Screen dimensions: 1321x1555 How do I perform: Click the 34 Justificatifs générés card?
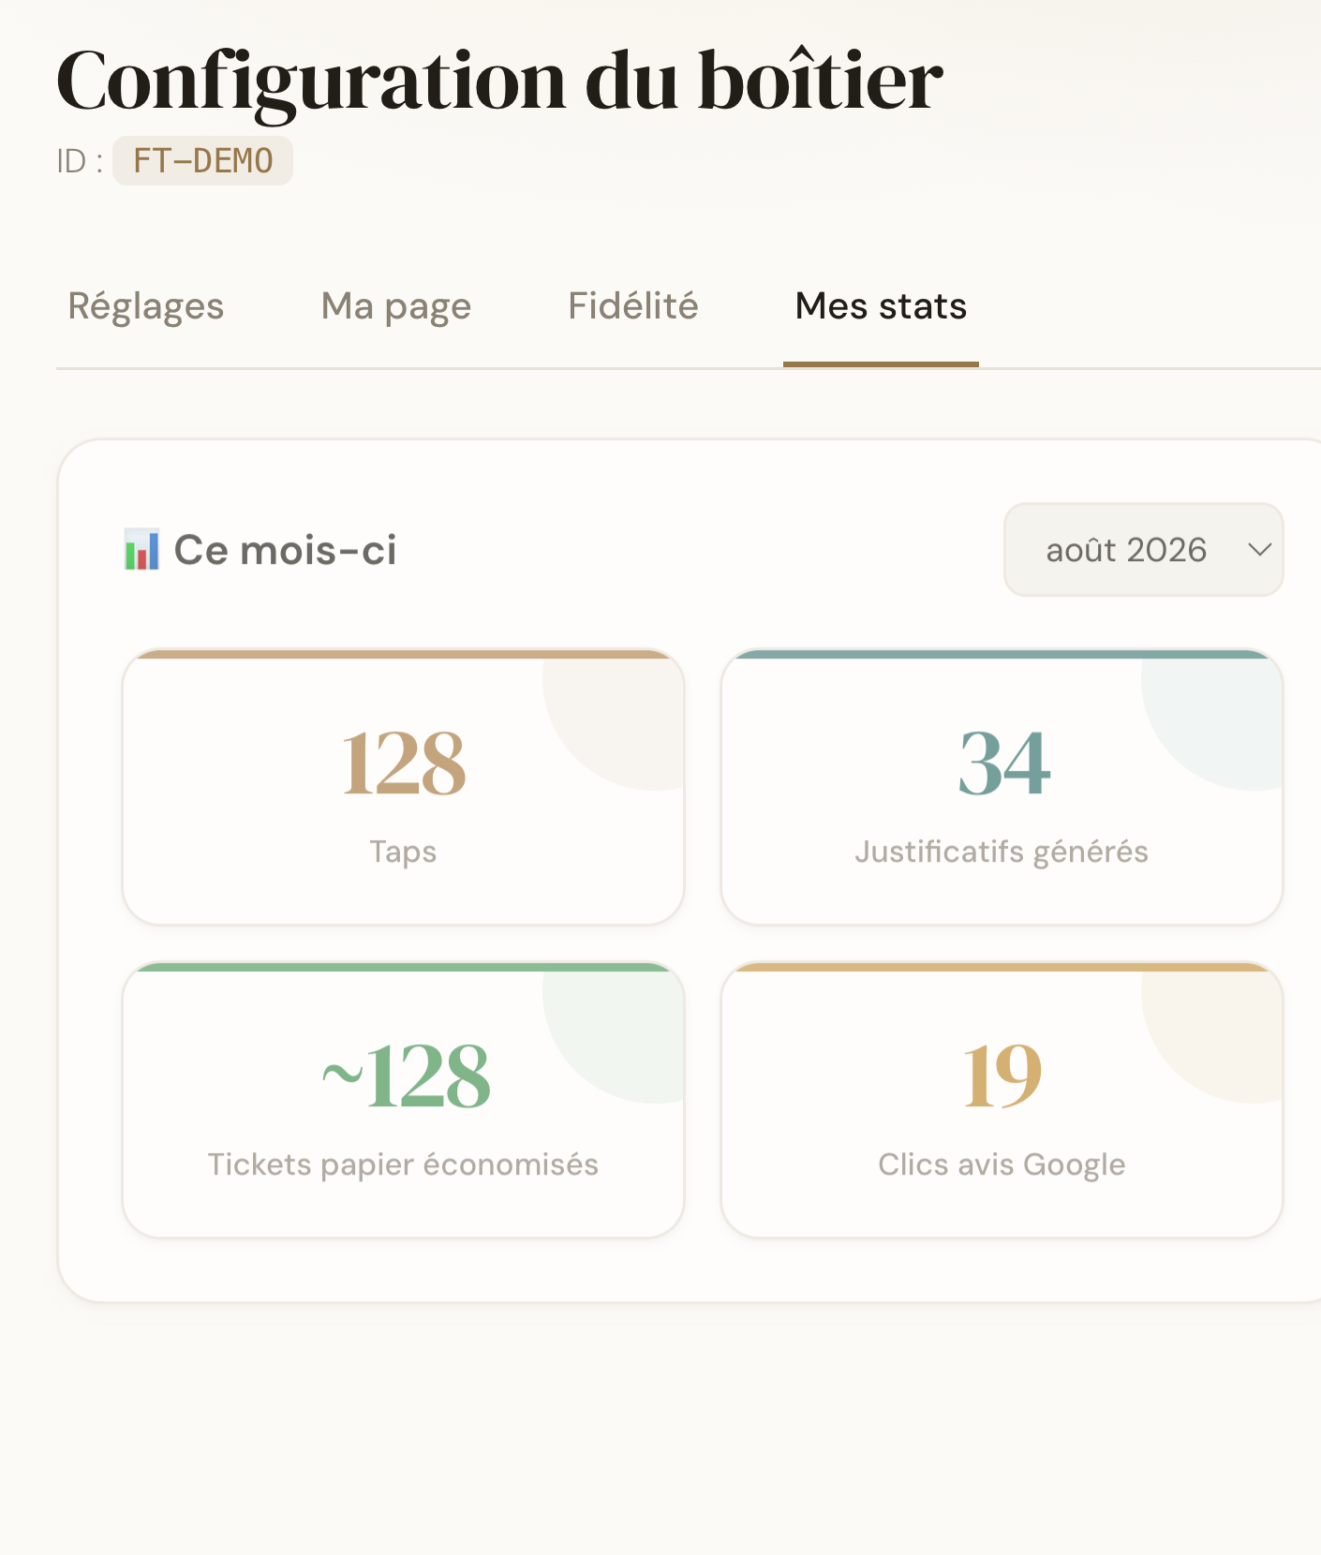tap(1002, 787)
